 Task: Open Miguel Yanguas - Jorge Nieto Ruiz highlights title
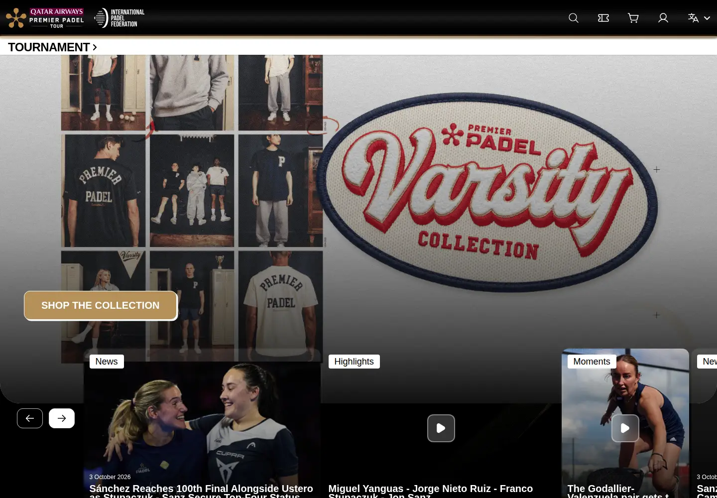coord(431,491)
